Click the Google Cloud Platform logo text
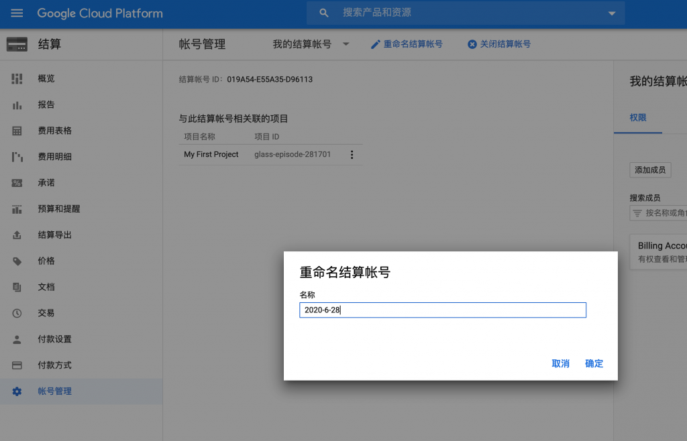The image size is (687, 441). 100,13
